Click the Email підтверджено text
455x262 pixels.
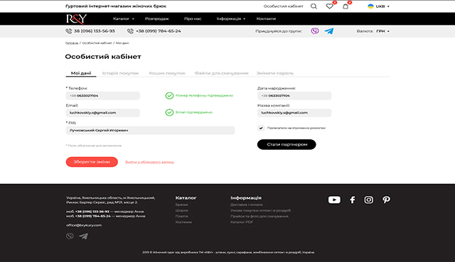(194, 112)
